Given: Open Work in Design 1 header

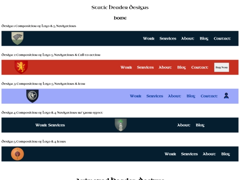Looking at the screenshot, I should click(148, 39).
